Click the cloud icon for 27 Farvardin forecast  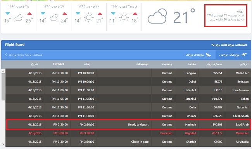coord(54,17)
